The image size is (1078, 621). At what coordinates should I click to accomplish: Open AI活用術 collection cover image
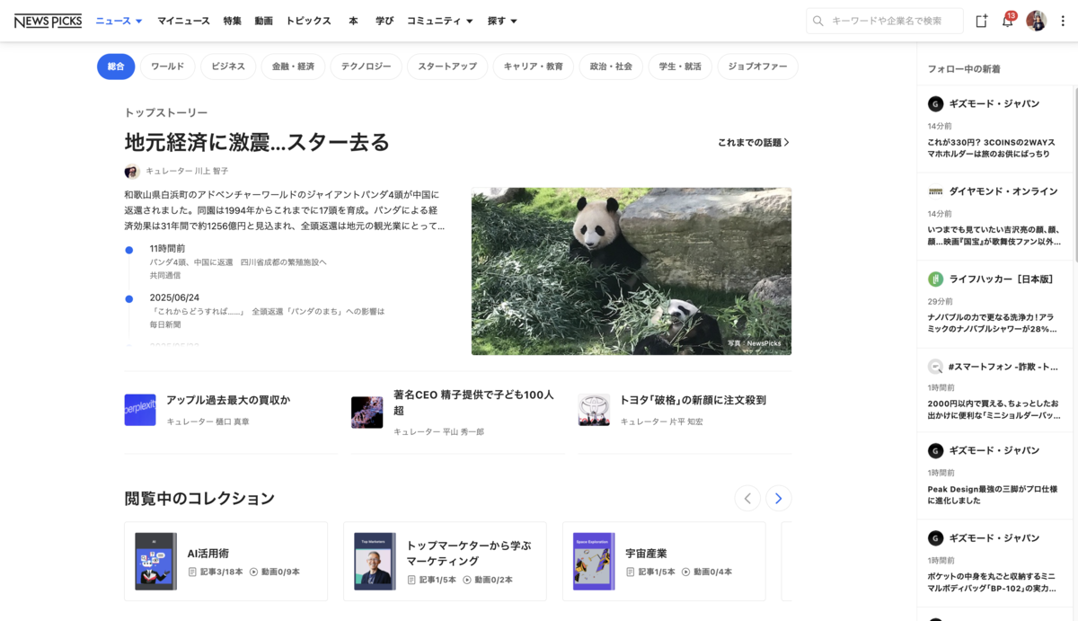point(155,561)
